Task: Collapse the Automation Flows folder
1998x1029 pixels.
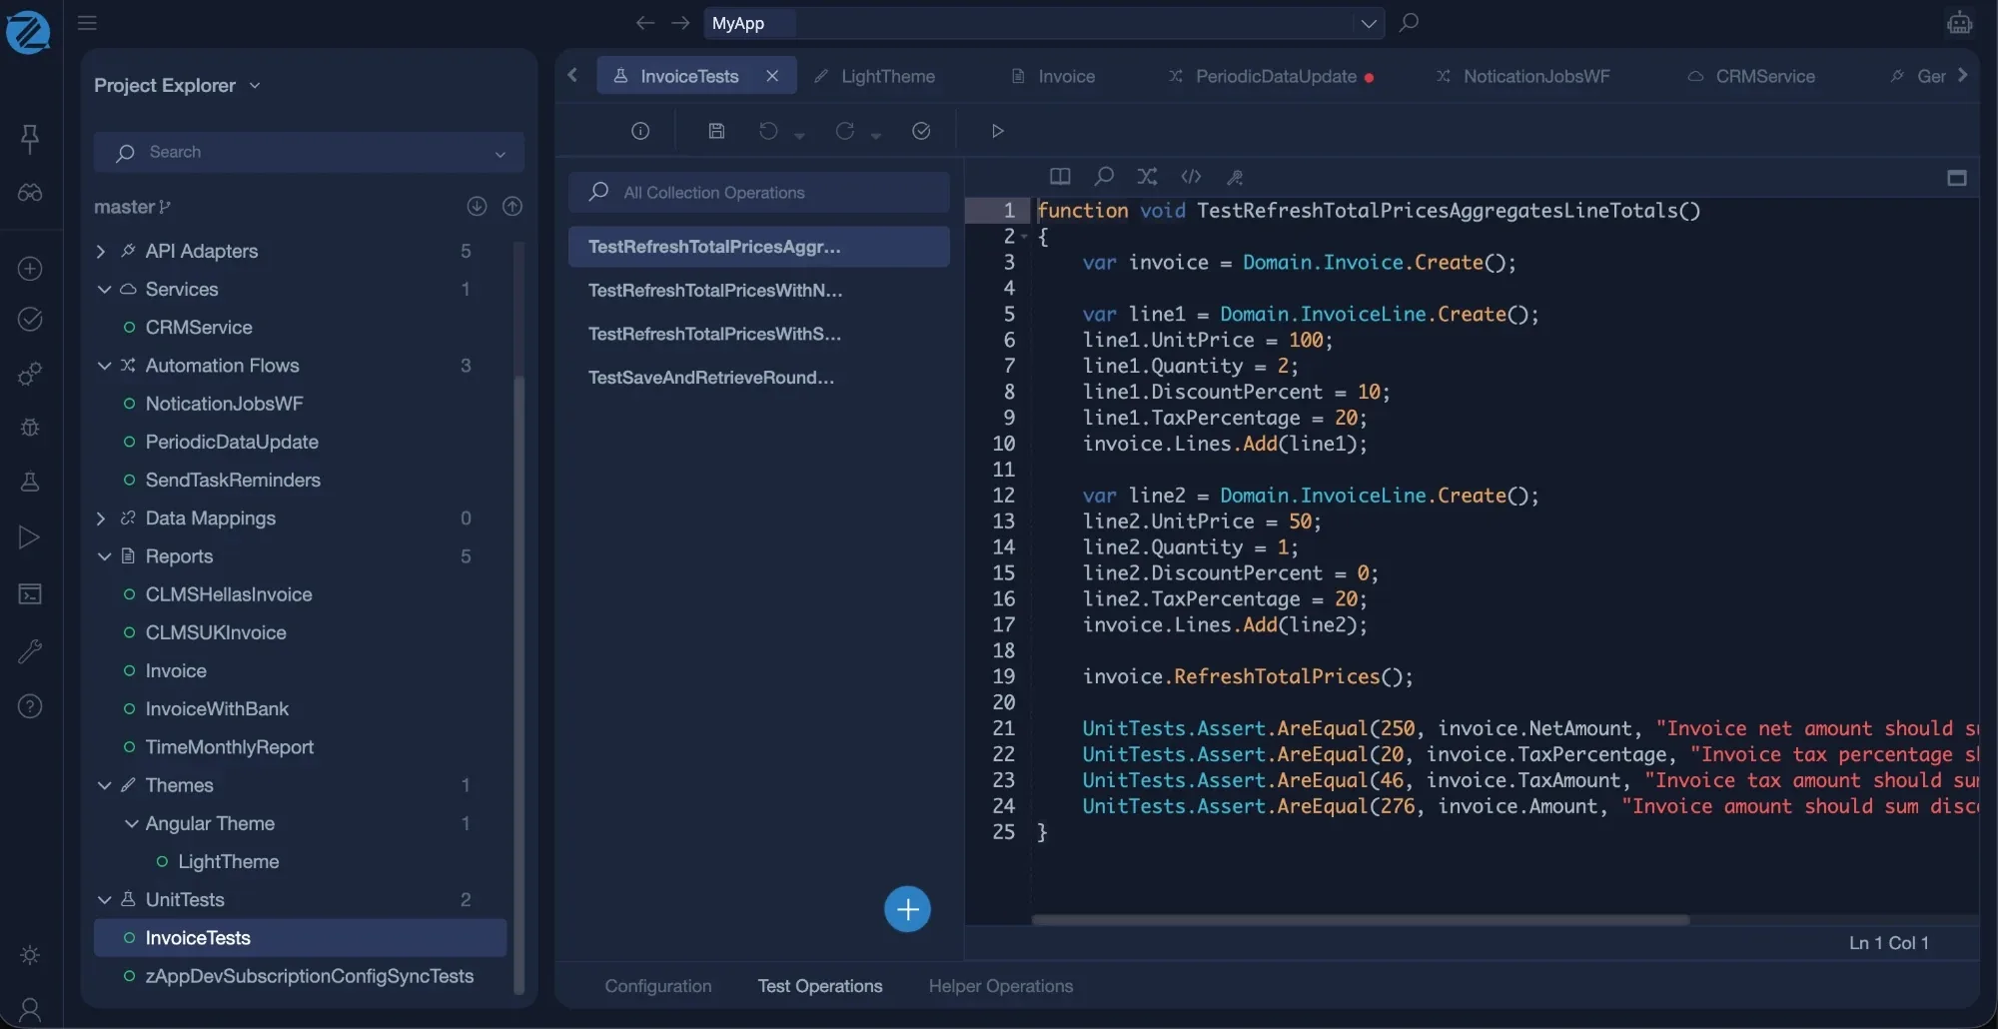Action: point(104,366)
